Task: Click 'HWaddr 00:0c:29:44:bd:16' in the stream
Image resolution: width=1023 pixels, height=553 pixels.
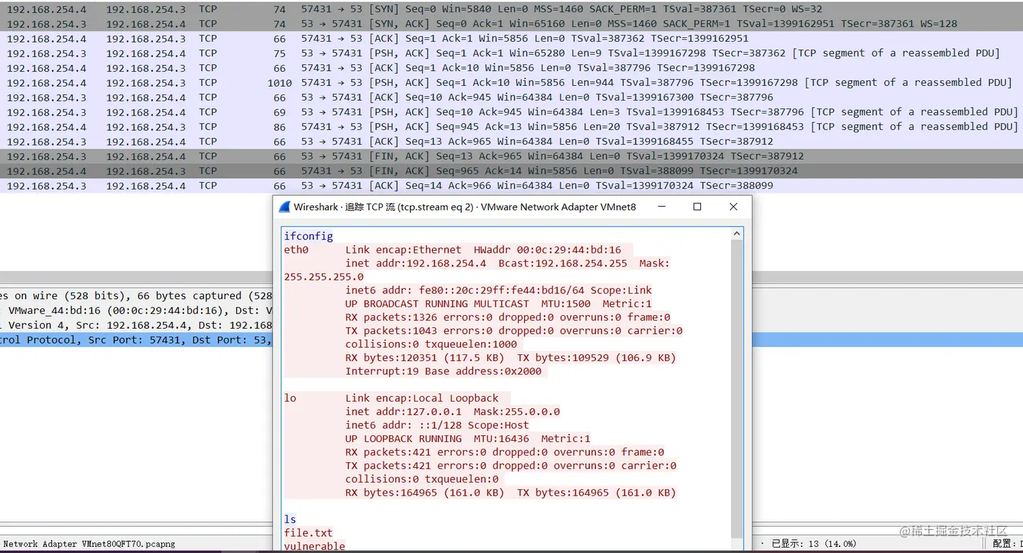Action: coord(547,249)
